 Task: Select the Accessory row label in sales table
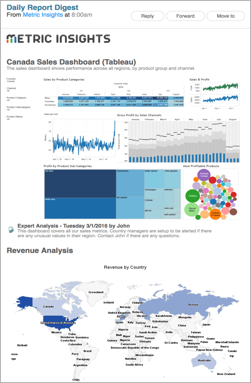click(x=50, y=105)
